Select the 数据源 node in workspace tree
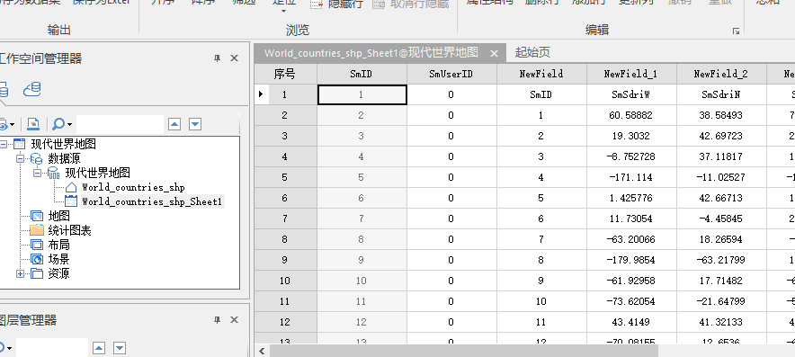The width and height of the screenshot is (795, 357). coord(64,159)
